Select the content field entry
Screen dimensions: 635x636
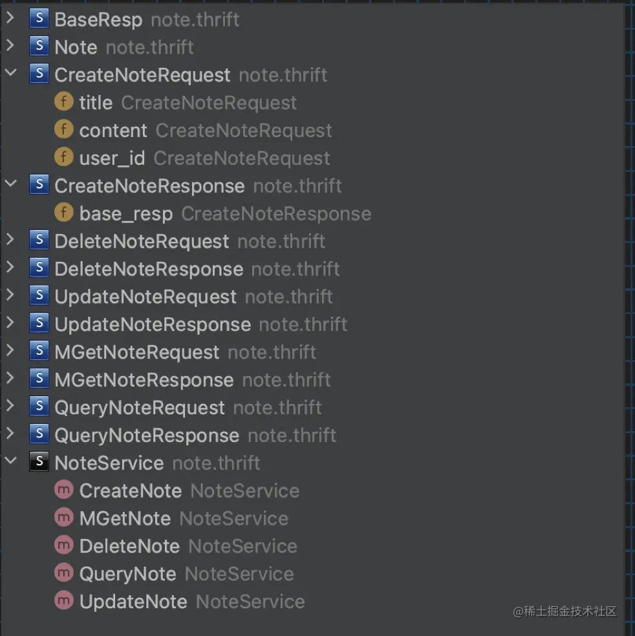(113, 131)
